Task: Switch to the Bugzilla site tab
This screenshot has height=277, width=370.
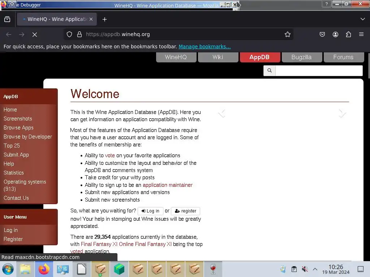Action: 302,57
